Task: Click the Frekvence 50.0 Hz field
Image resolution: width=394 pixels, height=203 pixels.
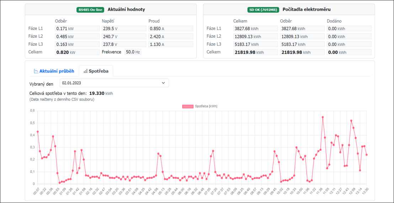Action: point(133,52)
